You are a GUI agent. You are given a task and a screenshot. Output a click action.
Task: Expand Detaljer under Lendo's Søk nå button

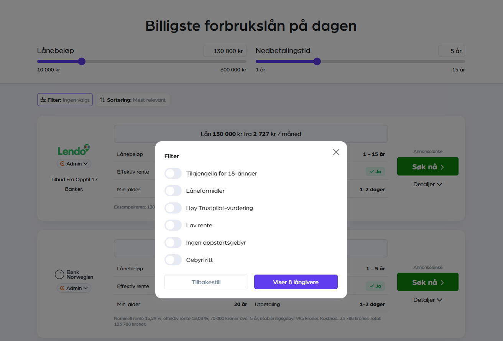tap(427, 184)
